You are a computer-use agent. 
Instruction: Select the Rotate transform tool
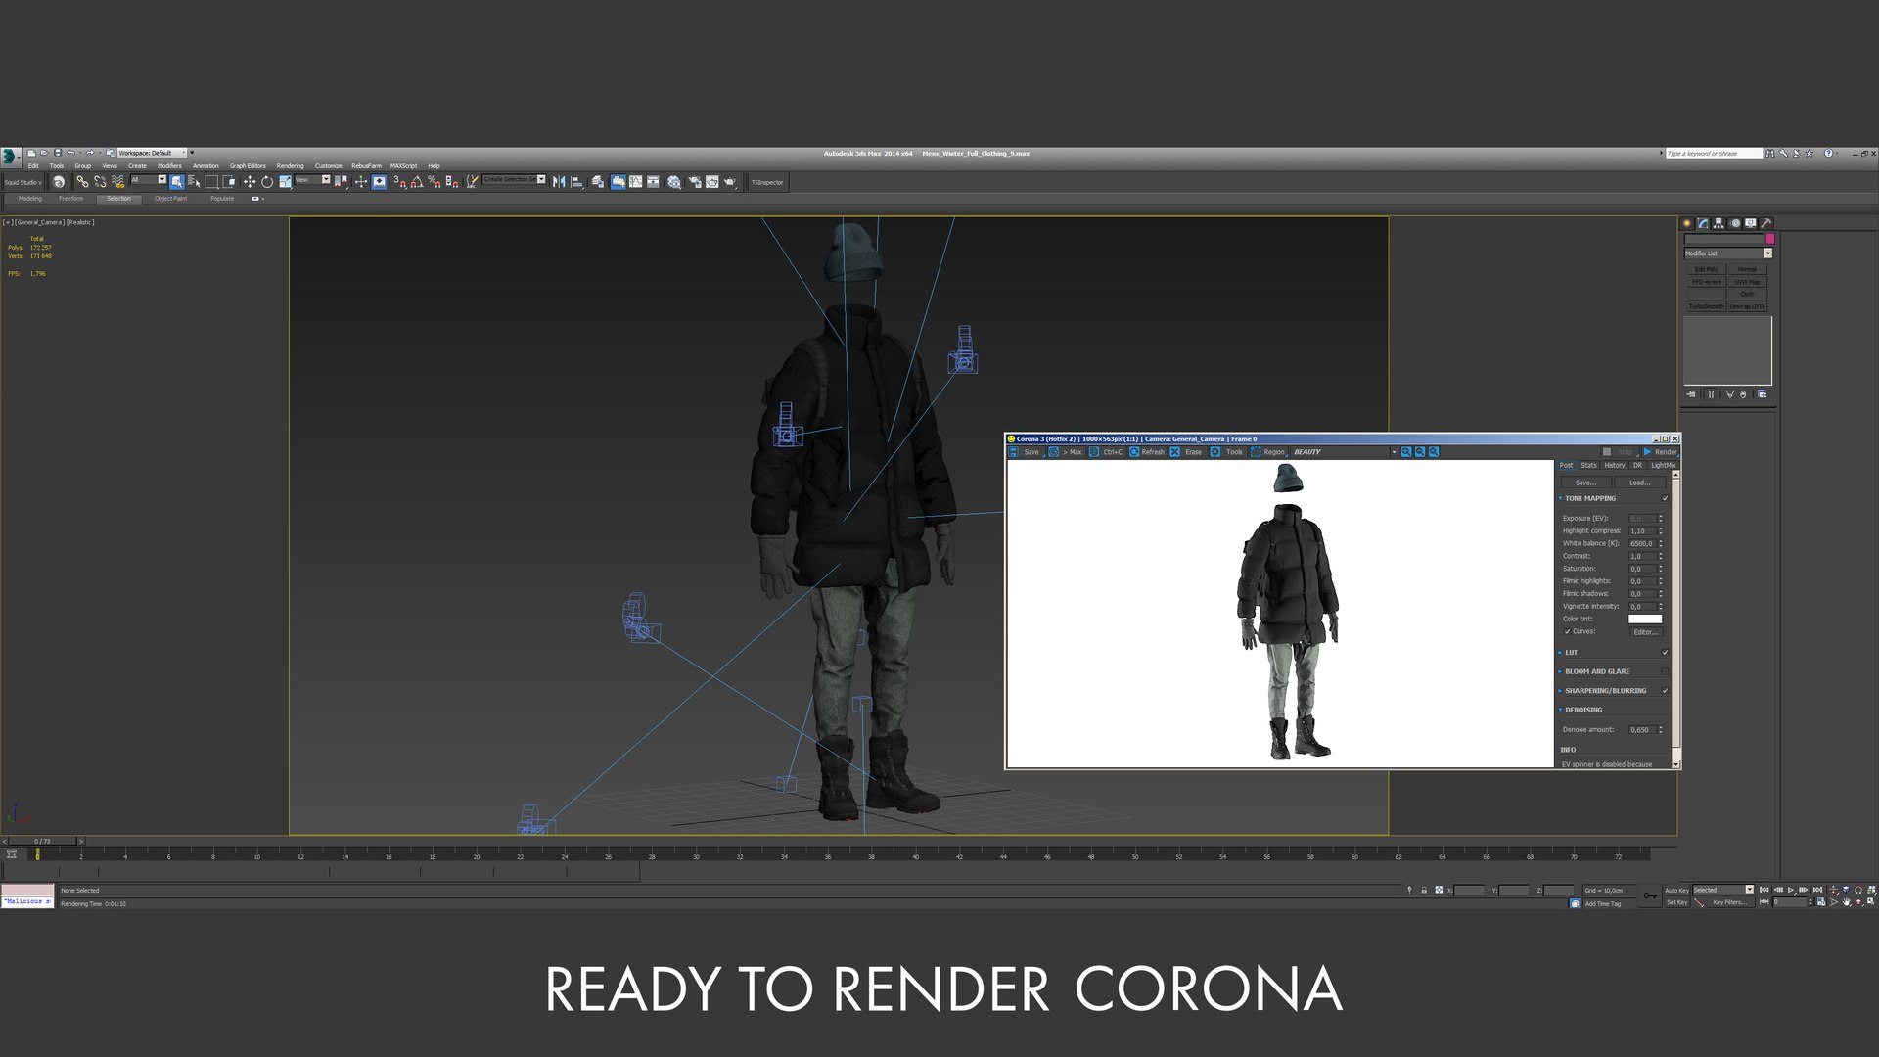click(266, 182)
